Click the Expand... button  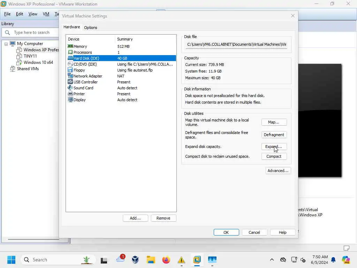[274, 147]
